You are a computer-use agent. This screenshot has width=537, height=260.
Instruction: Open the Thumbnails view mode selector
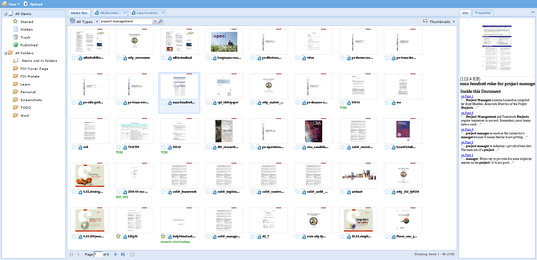pos(439,22)
